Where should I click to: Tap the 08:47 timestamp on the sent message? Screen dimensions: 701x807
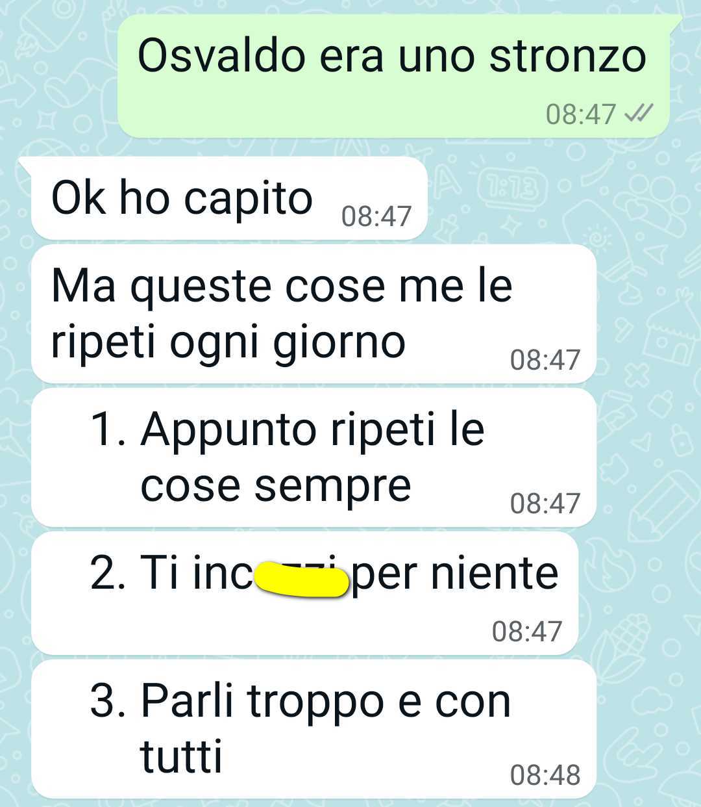coord(580,114)
